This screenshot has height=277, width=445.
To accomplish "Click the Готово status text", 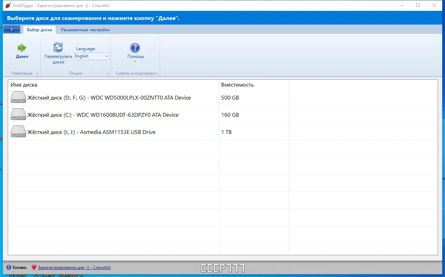I will (x=20, y=268).
